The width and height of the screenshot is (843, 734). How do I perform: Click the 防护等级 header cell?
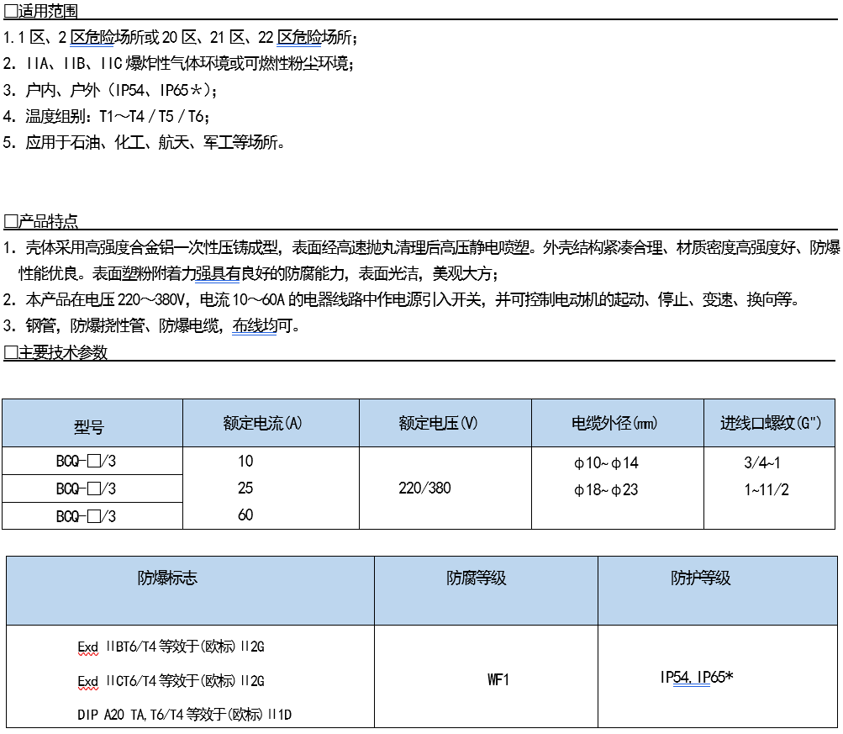point(700,578)
